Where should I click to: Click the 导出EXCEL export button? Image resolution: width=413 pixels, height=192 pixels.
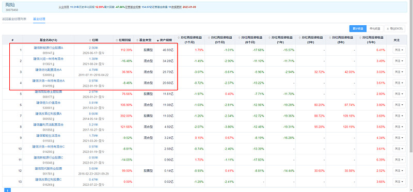coord(394,28)
